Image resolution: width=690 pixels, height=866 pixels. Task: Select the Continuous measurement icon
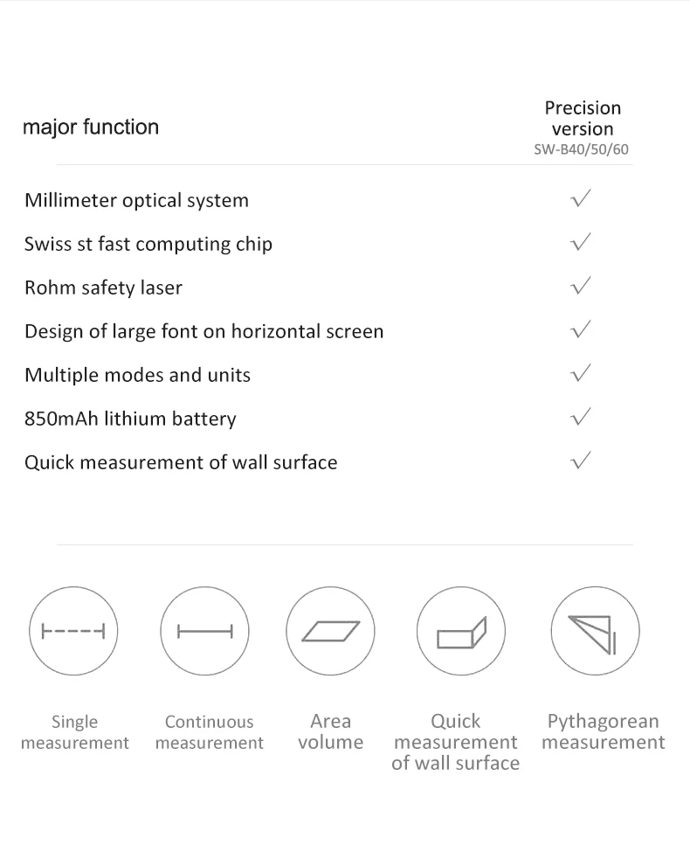coord(204,631)
